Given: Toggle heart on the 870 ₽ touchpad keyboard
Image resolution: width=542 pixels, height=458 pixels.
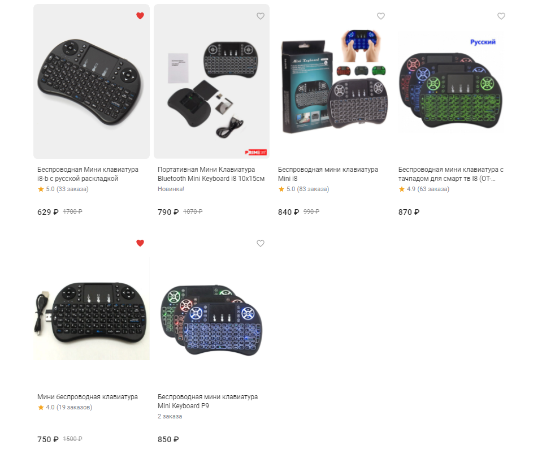Looking at the screenshot, I should 501,16.
